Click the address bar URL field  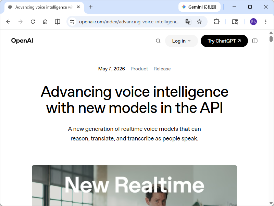(130, 22)
